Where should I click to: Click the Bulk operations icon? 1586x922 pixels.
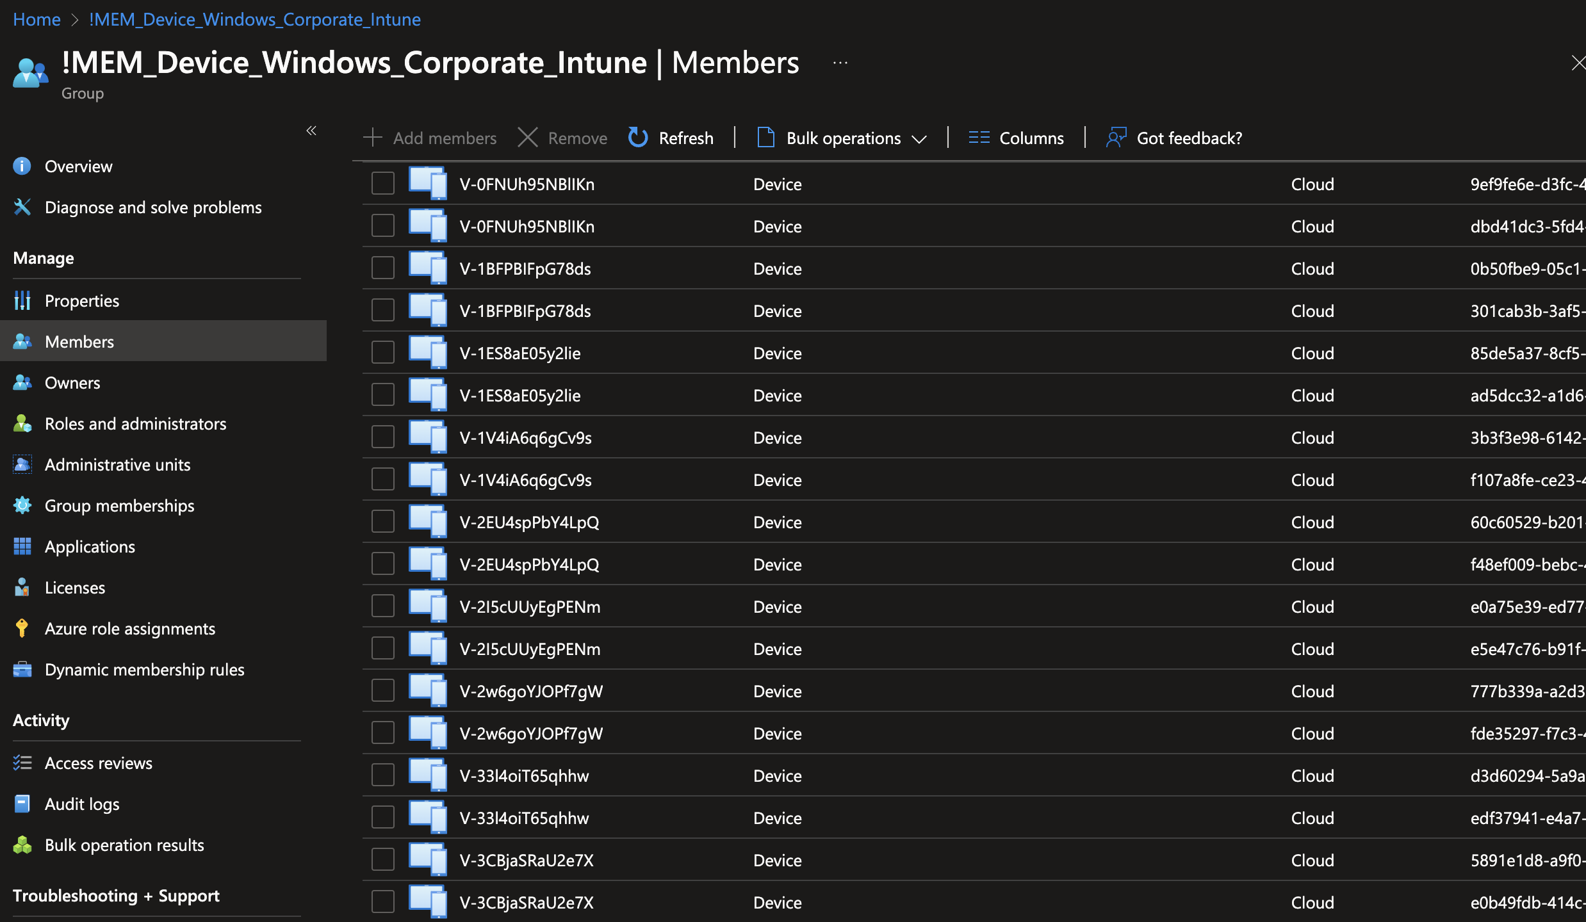pyautogui.click(x=765, y=136)
